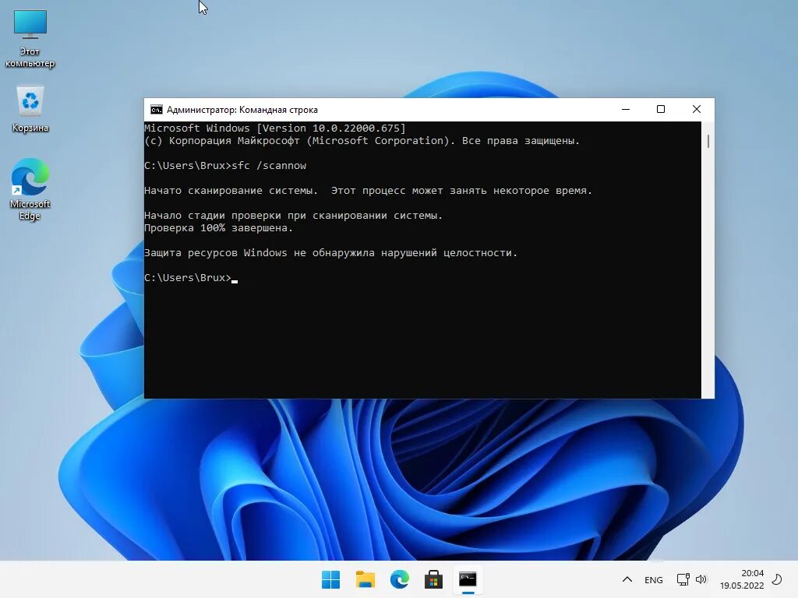The height and width of the screenshot is (598, 798).
Task: Open the Windows Start menu button
Action: coord(330,579)
